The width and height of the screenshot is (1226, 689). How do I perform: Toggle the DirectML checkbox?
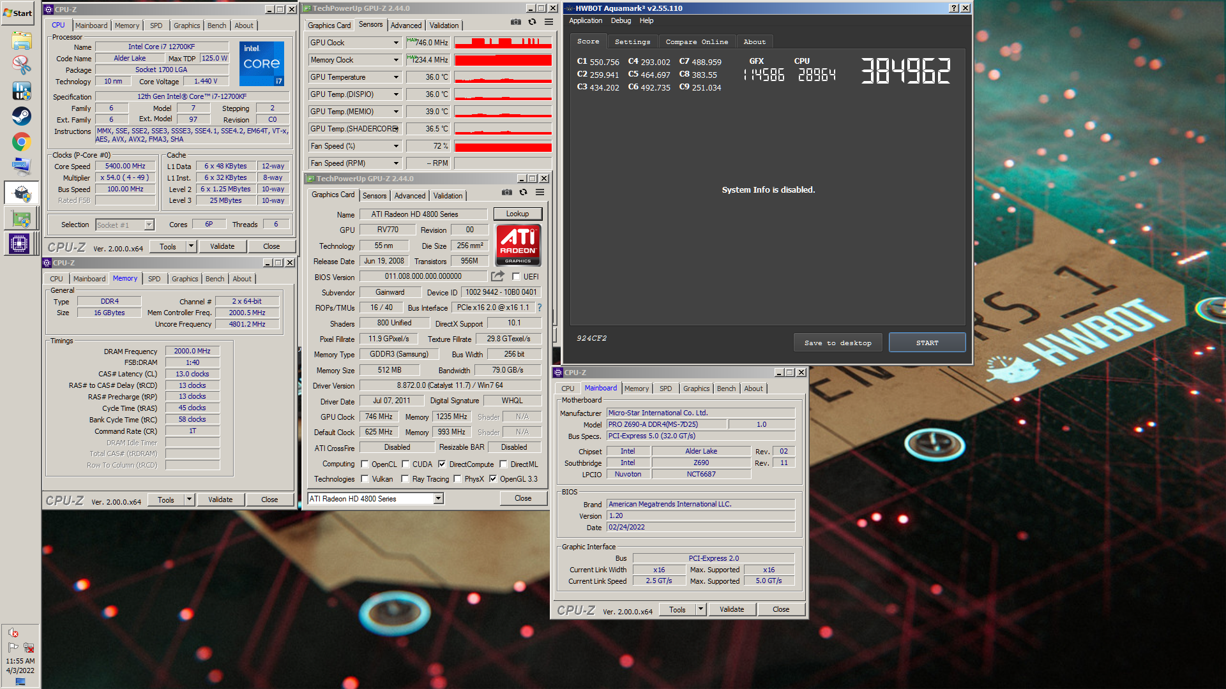click(503, 464)
